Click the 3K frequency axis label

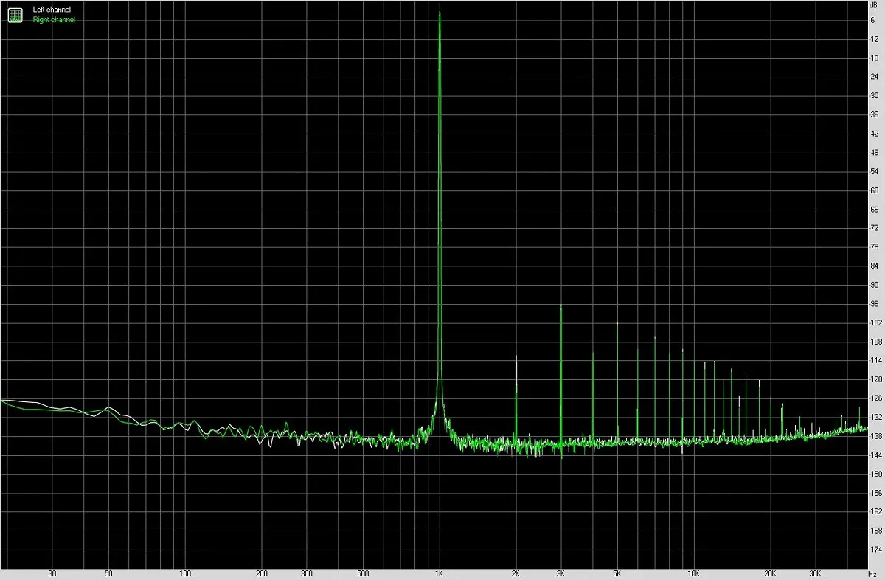pos(560,573)
